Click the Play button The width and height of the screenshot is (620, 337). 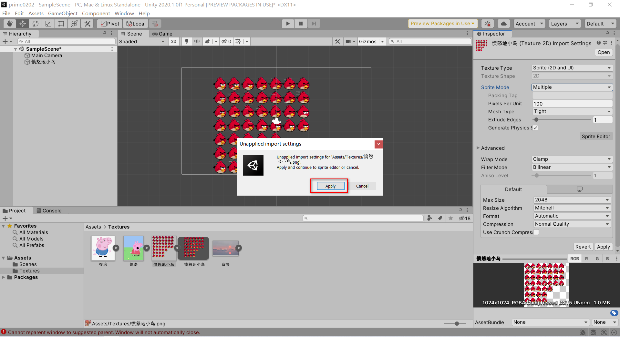[x=288, y=24]
